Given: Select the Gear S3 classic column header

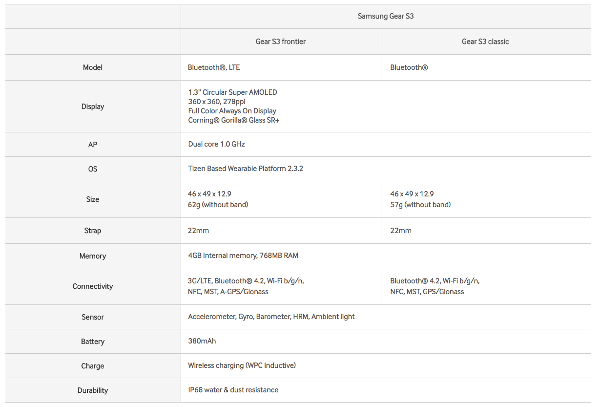Looking at the screenshot, I should click(485, 42).
